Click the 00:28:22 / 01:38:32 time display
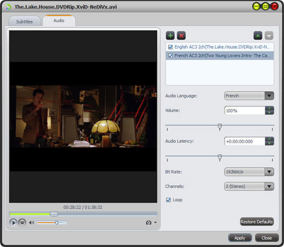The width and height of the screenshot is (284, 247). click(83, 207)
